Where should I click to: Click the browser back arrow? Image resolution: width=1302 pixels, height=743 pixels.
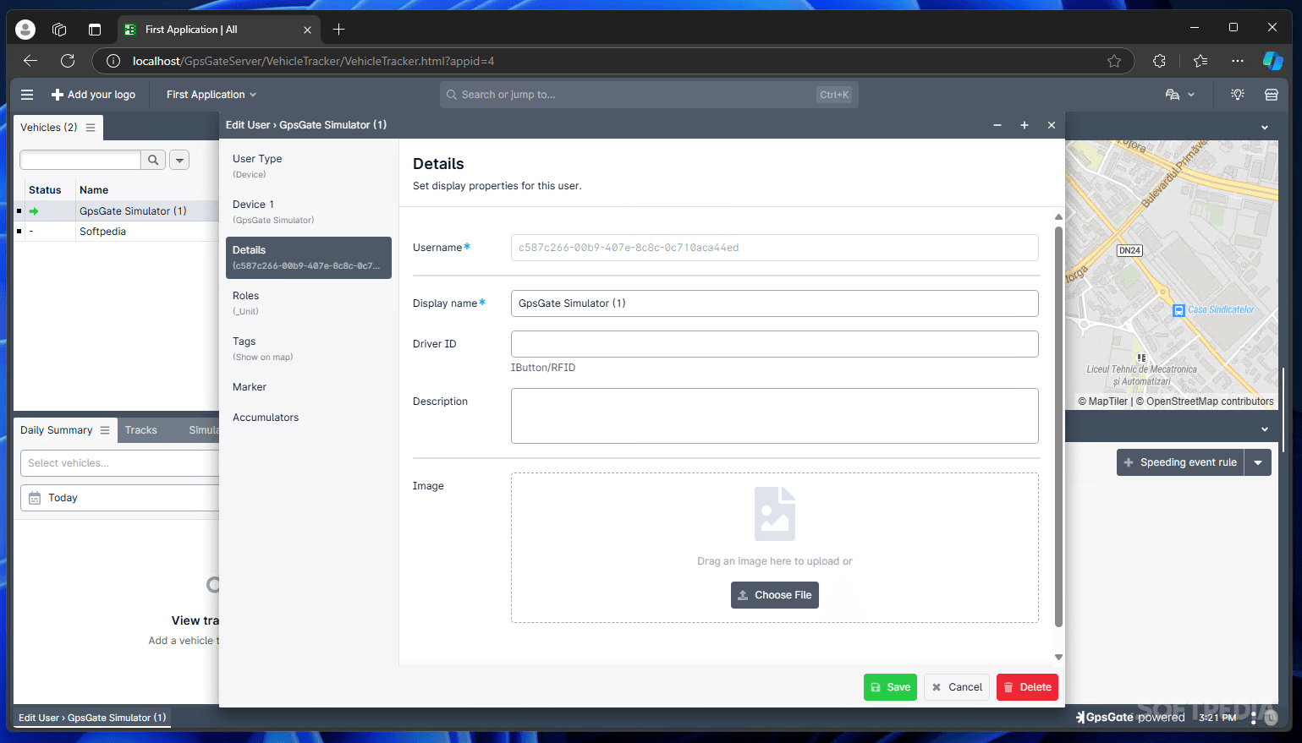[x=30, y=61]
